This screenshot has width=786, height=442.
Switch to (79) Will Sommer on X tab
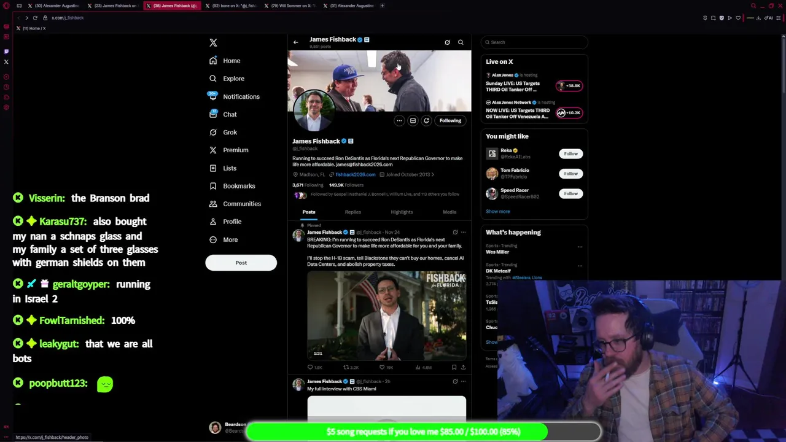pos(290,6)
